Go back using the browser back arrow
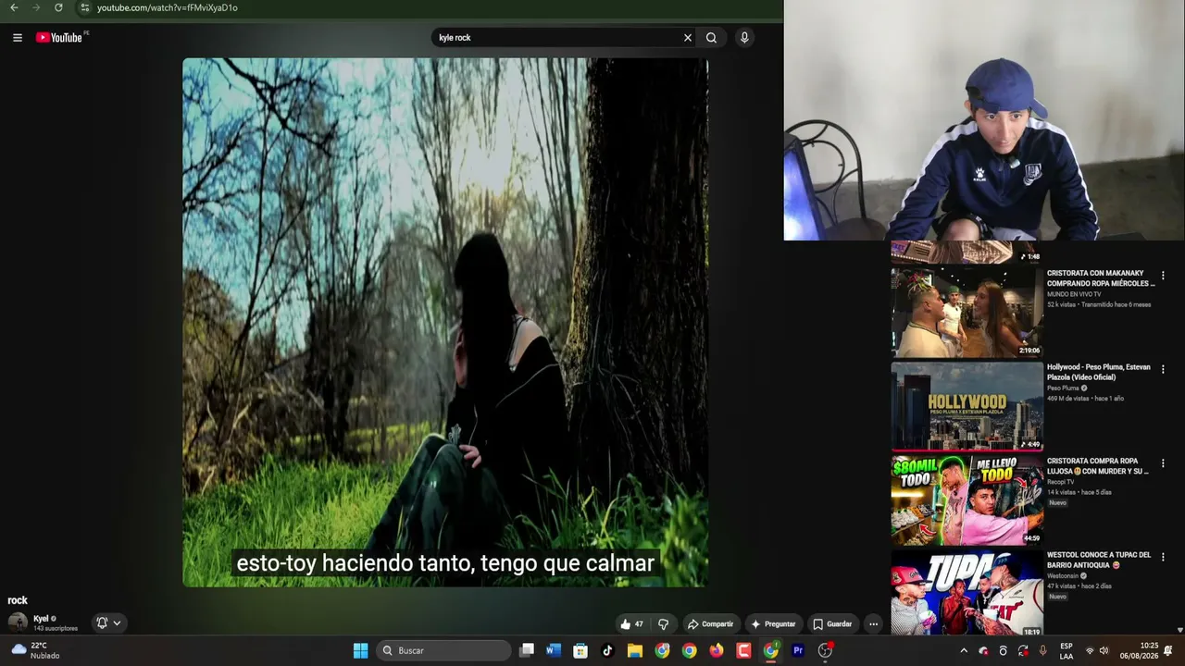The width and height of the screenshot is (1185, 666). (14, 7)
